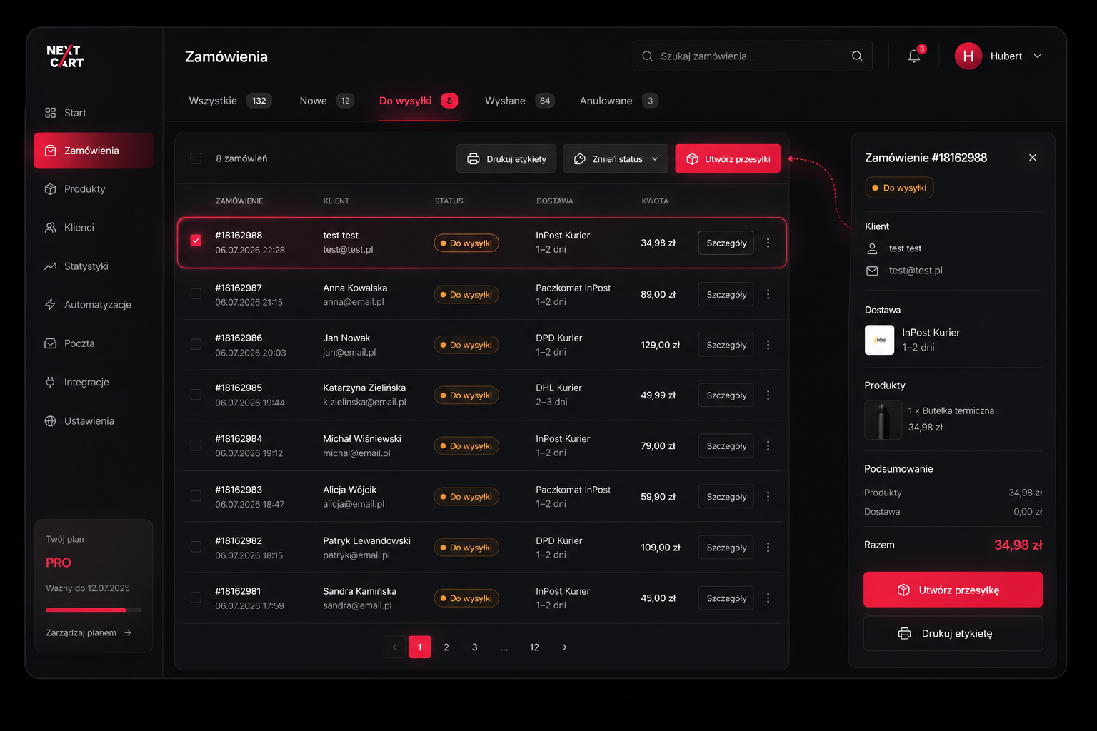Click email test@test.pl in details panel
Screen dimensions: 1097x731
tap(916, 271)
